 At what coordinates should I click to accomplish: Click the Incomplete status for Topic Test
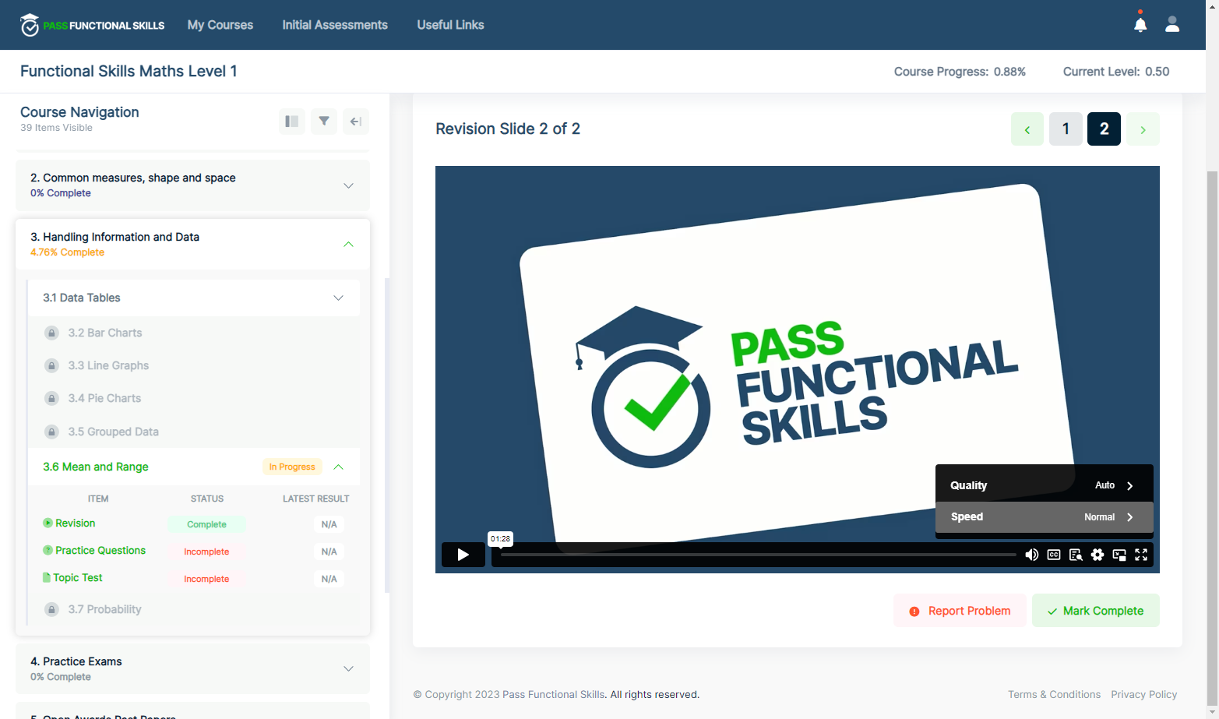(x=206, y=579)
